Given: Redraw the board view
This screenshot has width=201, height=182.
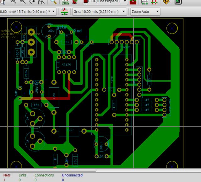Looking at the screenshot, I should click(x=32, y=2).
